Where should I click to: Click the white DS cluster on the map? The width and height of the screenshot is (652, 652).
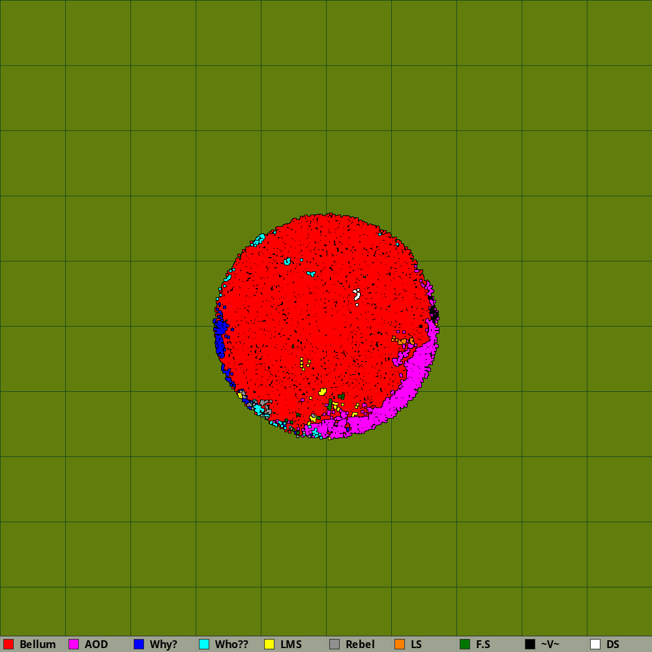357,295
